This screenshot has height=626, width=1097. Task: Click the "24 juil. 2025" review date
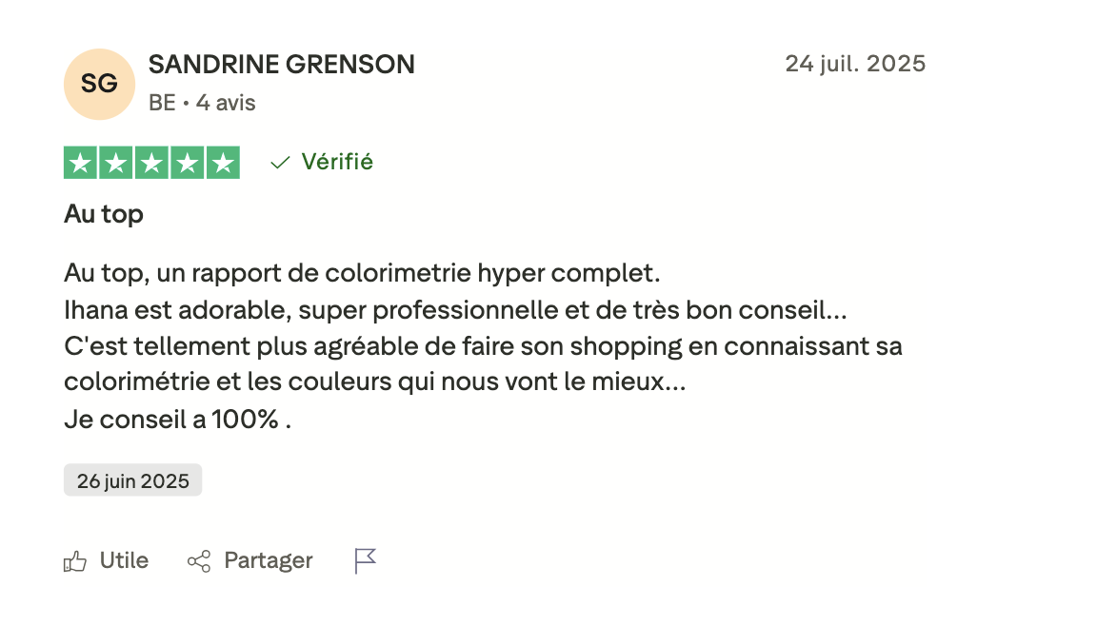[855, 64]
